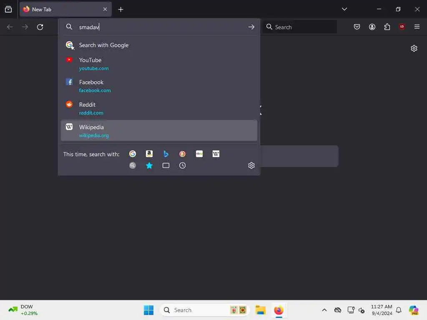Open a new tab with plus button
Viewport: 427px width, 320px height.
click(x=121, y=10)
